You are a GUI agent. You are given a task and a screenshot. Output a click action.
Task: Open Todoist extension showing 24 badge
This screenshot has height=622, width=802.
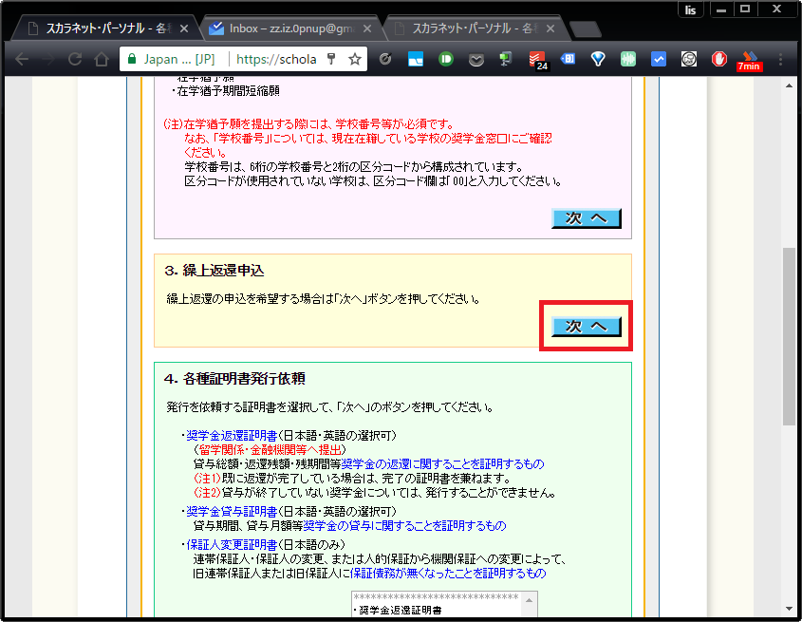538,61
